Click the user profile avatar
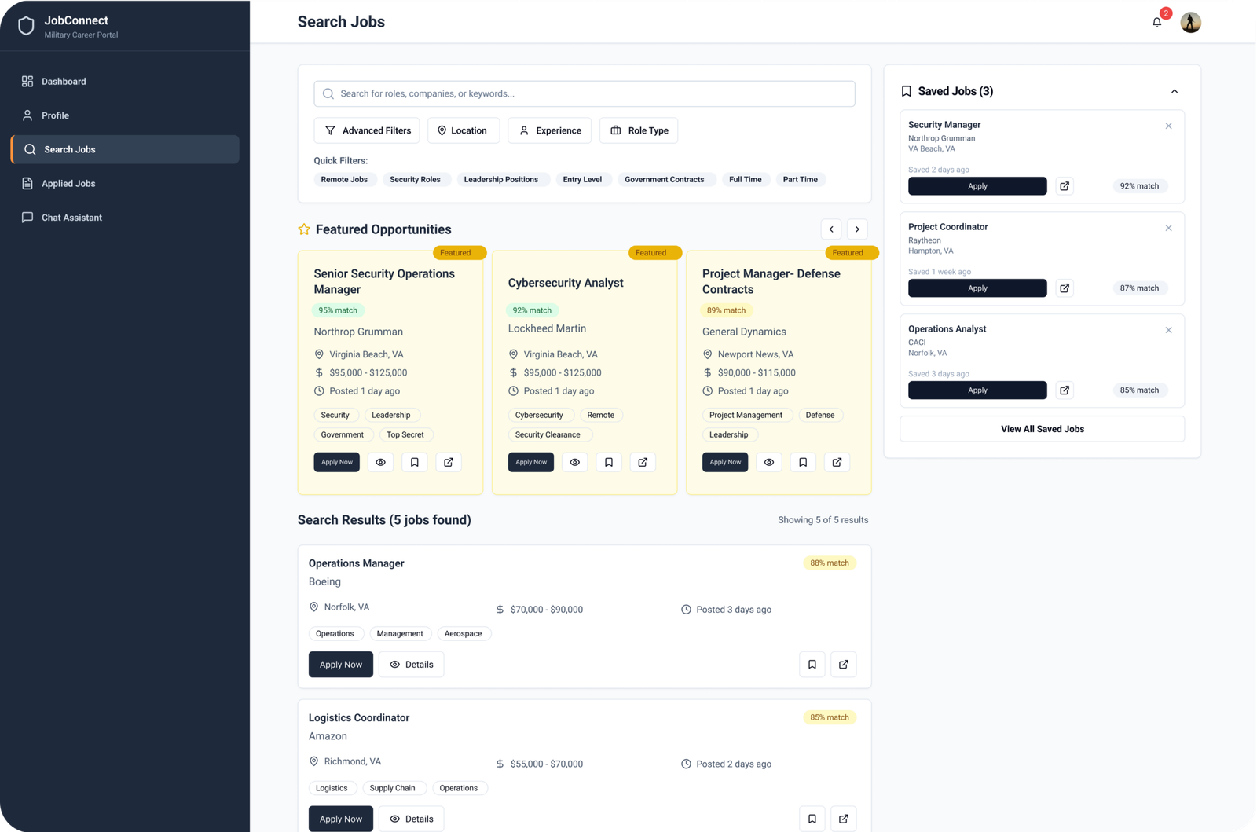 (x=1190, y=23)
